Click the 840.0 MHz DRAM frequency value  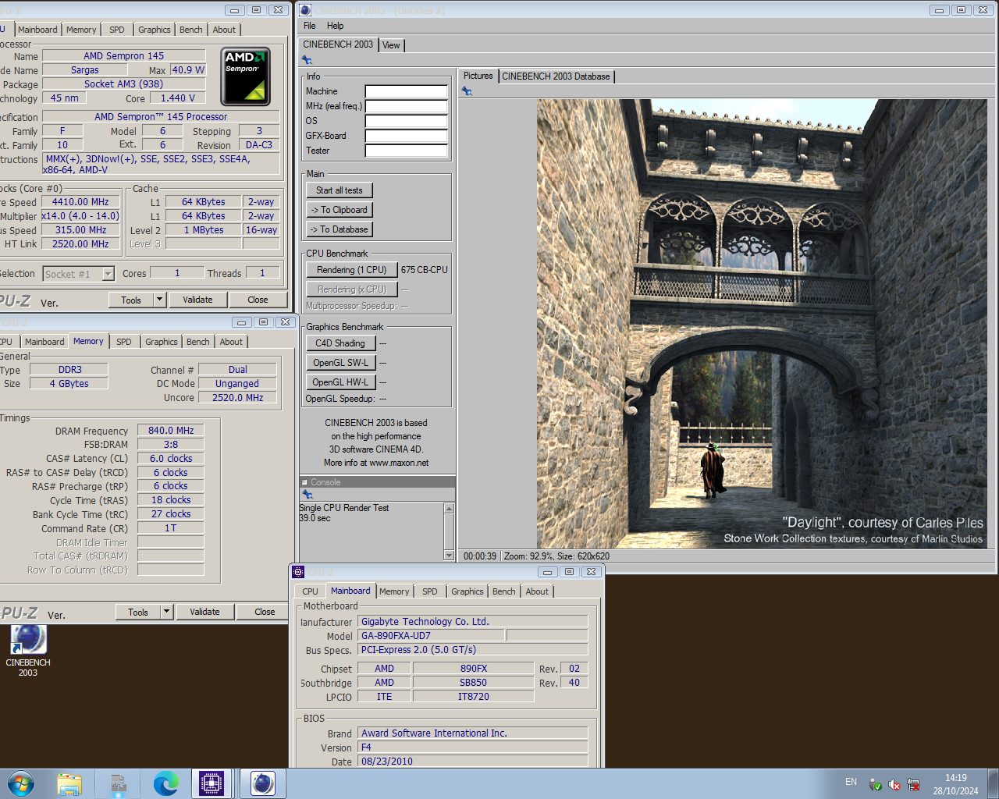171,431
